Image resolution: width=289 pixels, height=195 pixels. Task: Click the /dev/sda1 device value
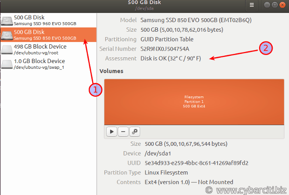point(158,154)
